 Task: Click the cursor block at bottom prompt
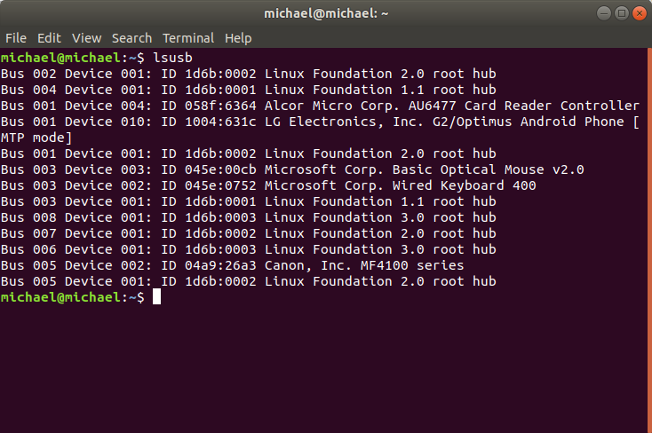coord(156,297)
